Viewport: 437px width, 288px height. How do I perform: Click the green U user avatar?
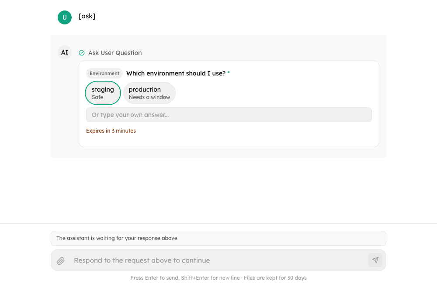click(65, 17)
